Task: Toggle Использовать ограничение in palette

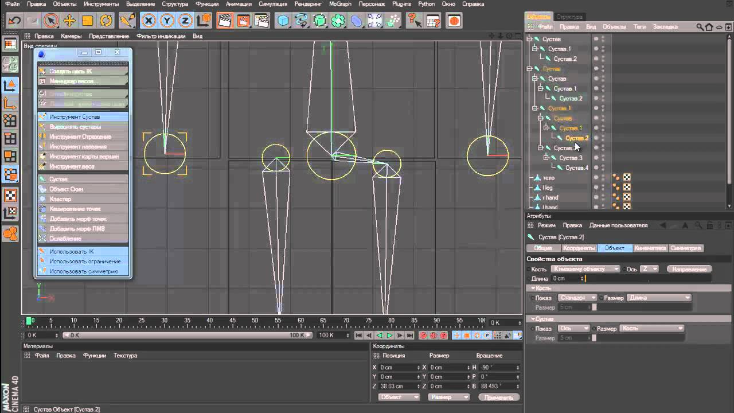Action: [83, 262]
